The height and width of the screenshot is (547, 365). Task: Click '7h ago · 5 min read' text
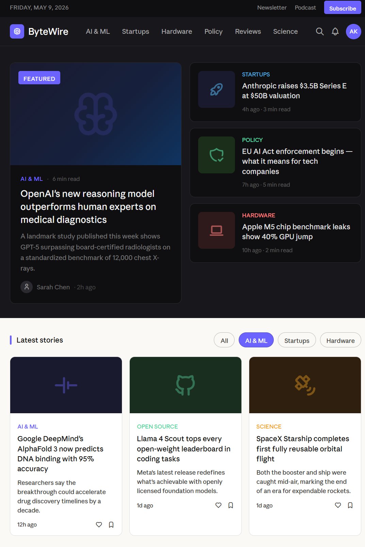pos(266,185)
